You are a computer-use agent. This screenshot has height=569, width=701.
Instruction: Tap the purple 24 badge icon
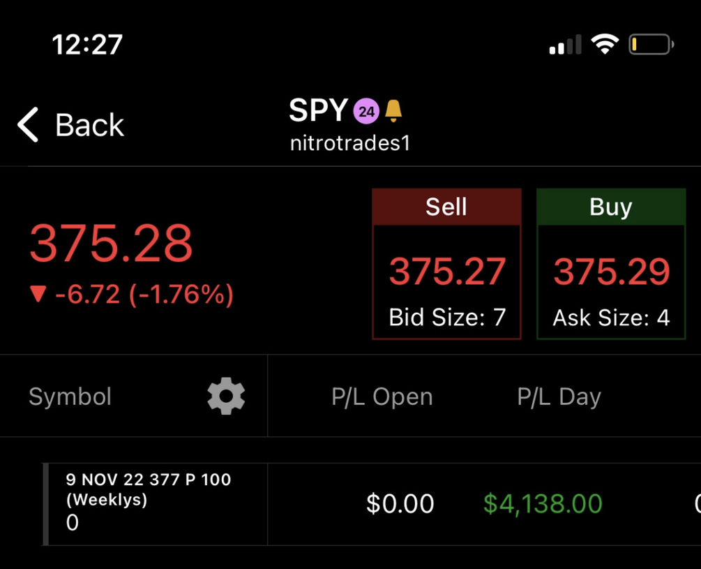pyautogui.click(x=365, y=111)
